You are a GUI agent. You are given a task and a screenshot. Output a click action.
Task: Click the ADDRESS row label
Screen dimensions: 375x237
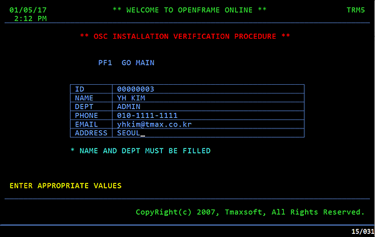tap(91, 133)
